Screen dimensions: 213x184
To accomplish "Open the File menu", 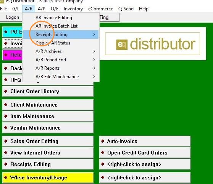I will coord(3,9).
